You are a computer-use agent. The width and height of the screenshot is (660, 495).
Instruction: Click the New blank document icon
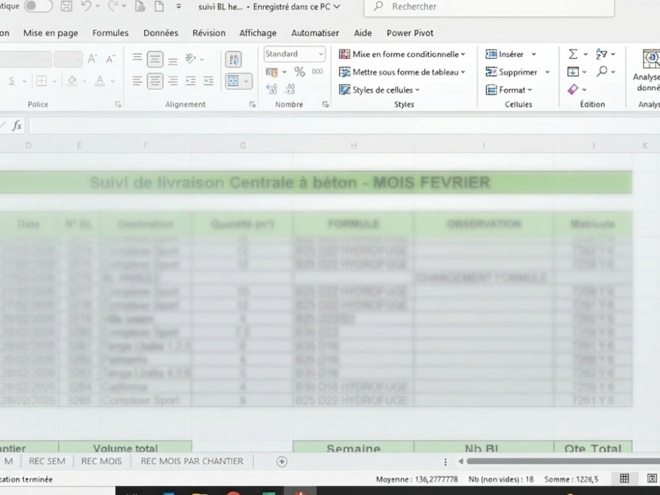159,6
